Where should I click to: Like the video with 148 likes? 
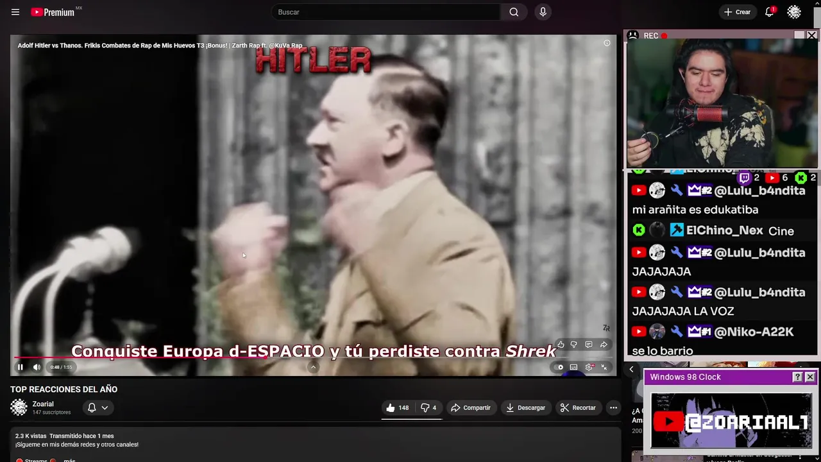pos(397,407)
